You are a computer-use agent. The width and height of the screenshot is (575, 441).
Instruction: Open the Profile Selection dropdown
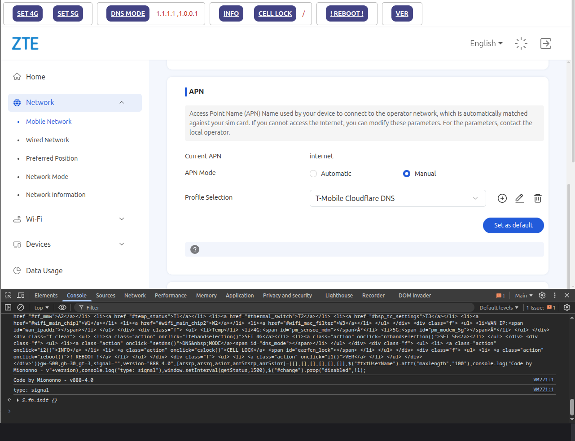pos(397,198)
